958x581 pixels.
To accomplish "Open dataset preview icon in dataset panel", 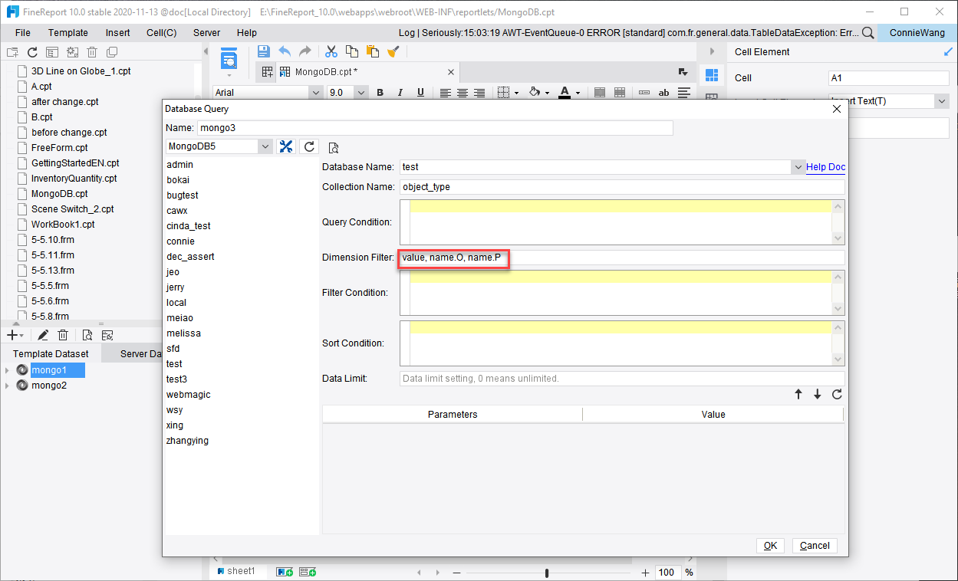I will 87,334.
